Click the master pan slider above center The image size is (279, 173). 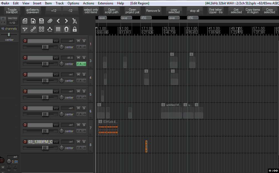pyautogui.click(x=9, y=35)
